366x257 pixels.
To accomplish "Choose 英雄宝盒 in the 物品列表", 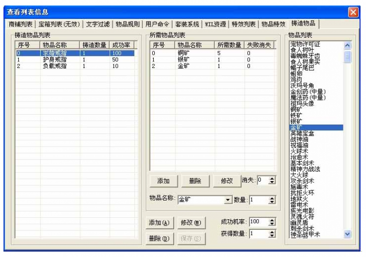I will (303, 133).
